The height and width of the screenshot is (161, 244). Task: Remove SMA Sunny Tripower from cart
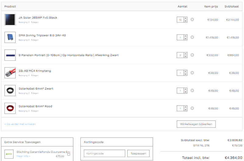click(x=192, y=37)
